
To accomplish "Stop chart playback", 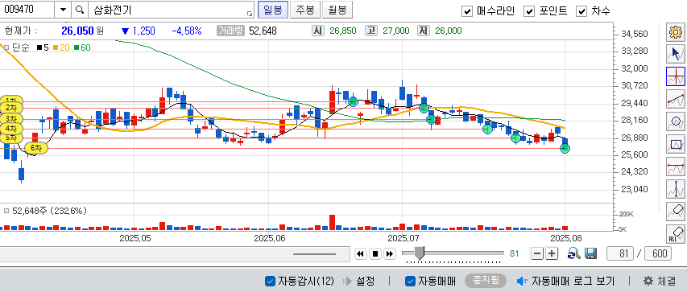I will click(x=375, y=253).
